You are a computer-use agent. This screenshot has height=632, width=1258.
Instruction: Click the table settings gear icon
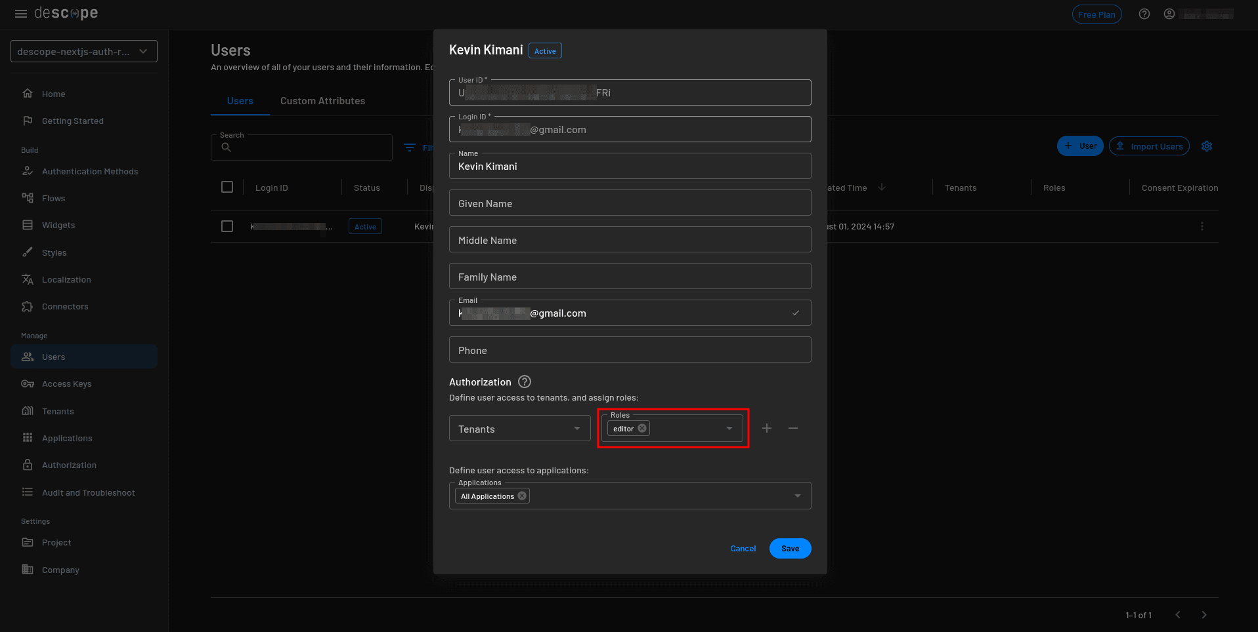coord(1207,146)
